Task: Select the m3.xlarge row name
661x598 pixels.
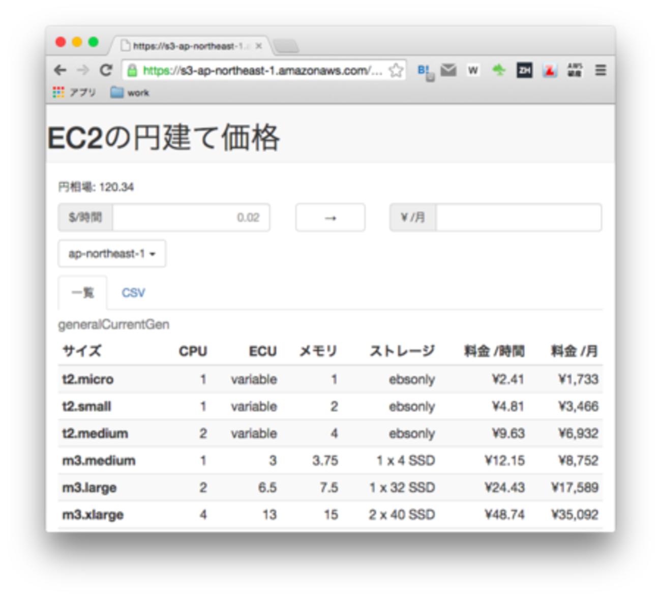Action: [93, 515]
